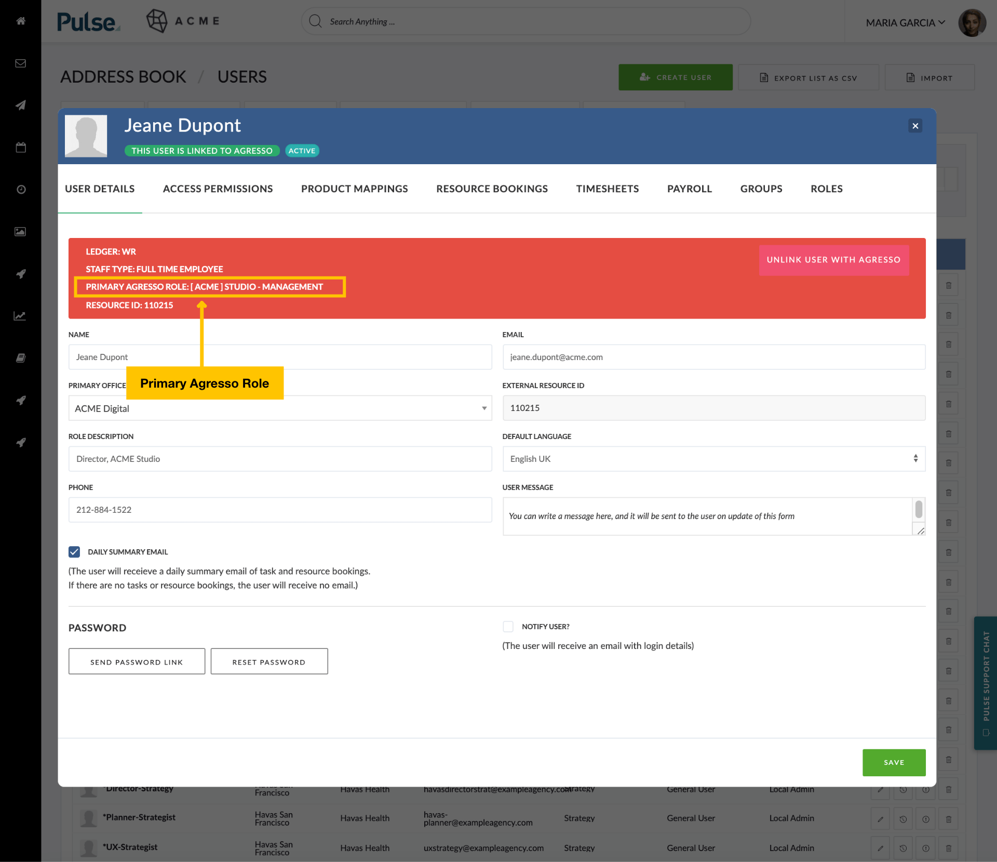The width and height of the screenshot is (997, 862).
Task: Open the Default Language dropdown
Action: tap(713, 459)
